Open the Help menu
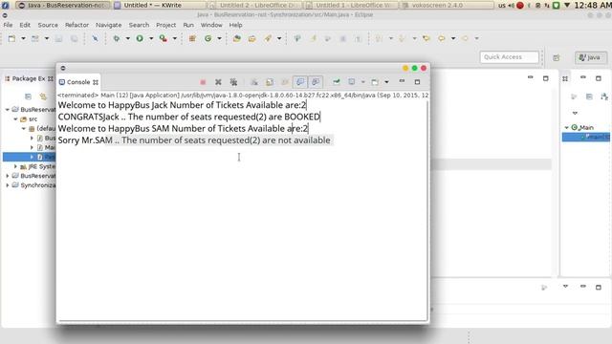The image size is (612, 344). point(235,25)
